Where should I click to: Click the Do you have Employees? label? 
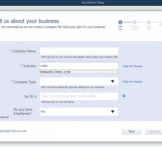pos(23,112)
